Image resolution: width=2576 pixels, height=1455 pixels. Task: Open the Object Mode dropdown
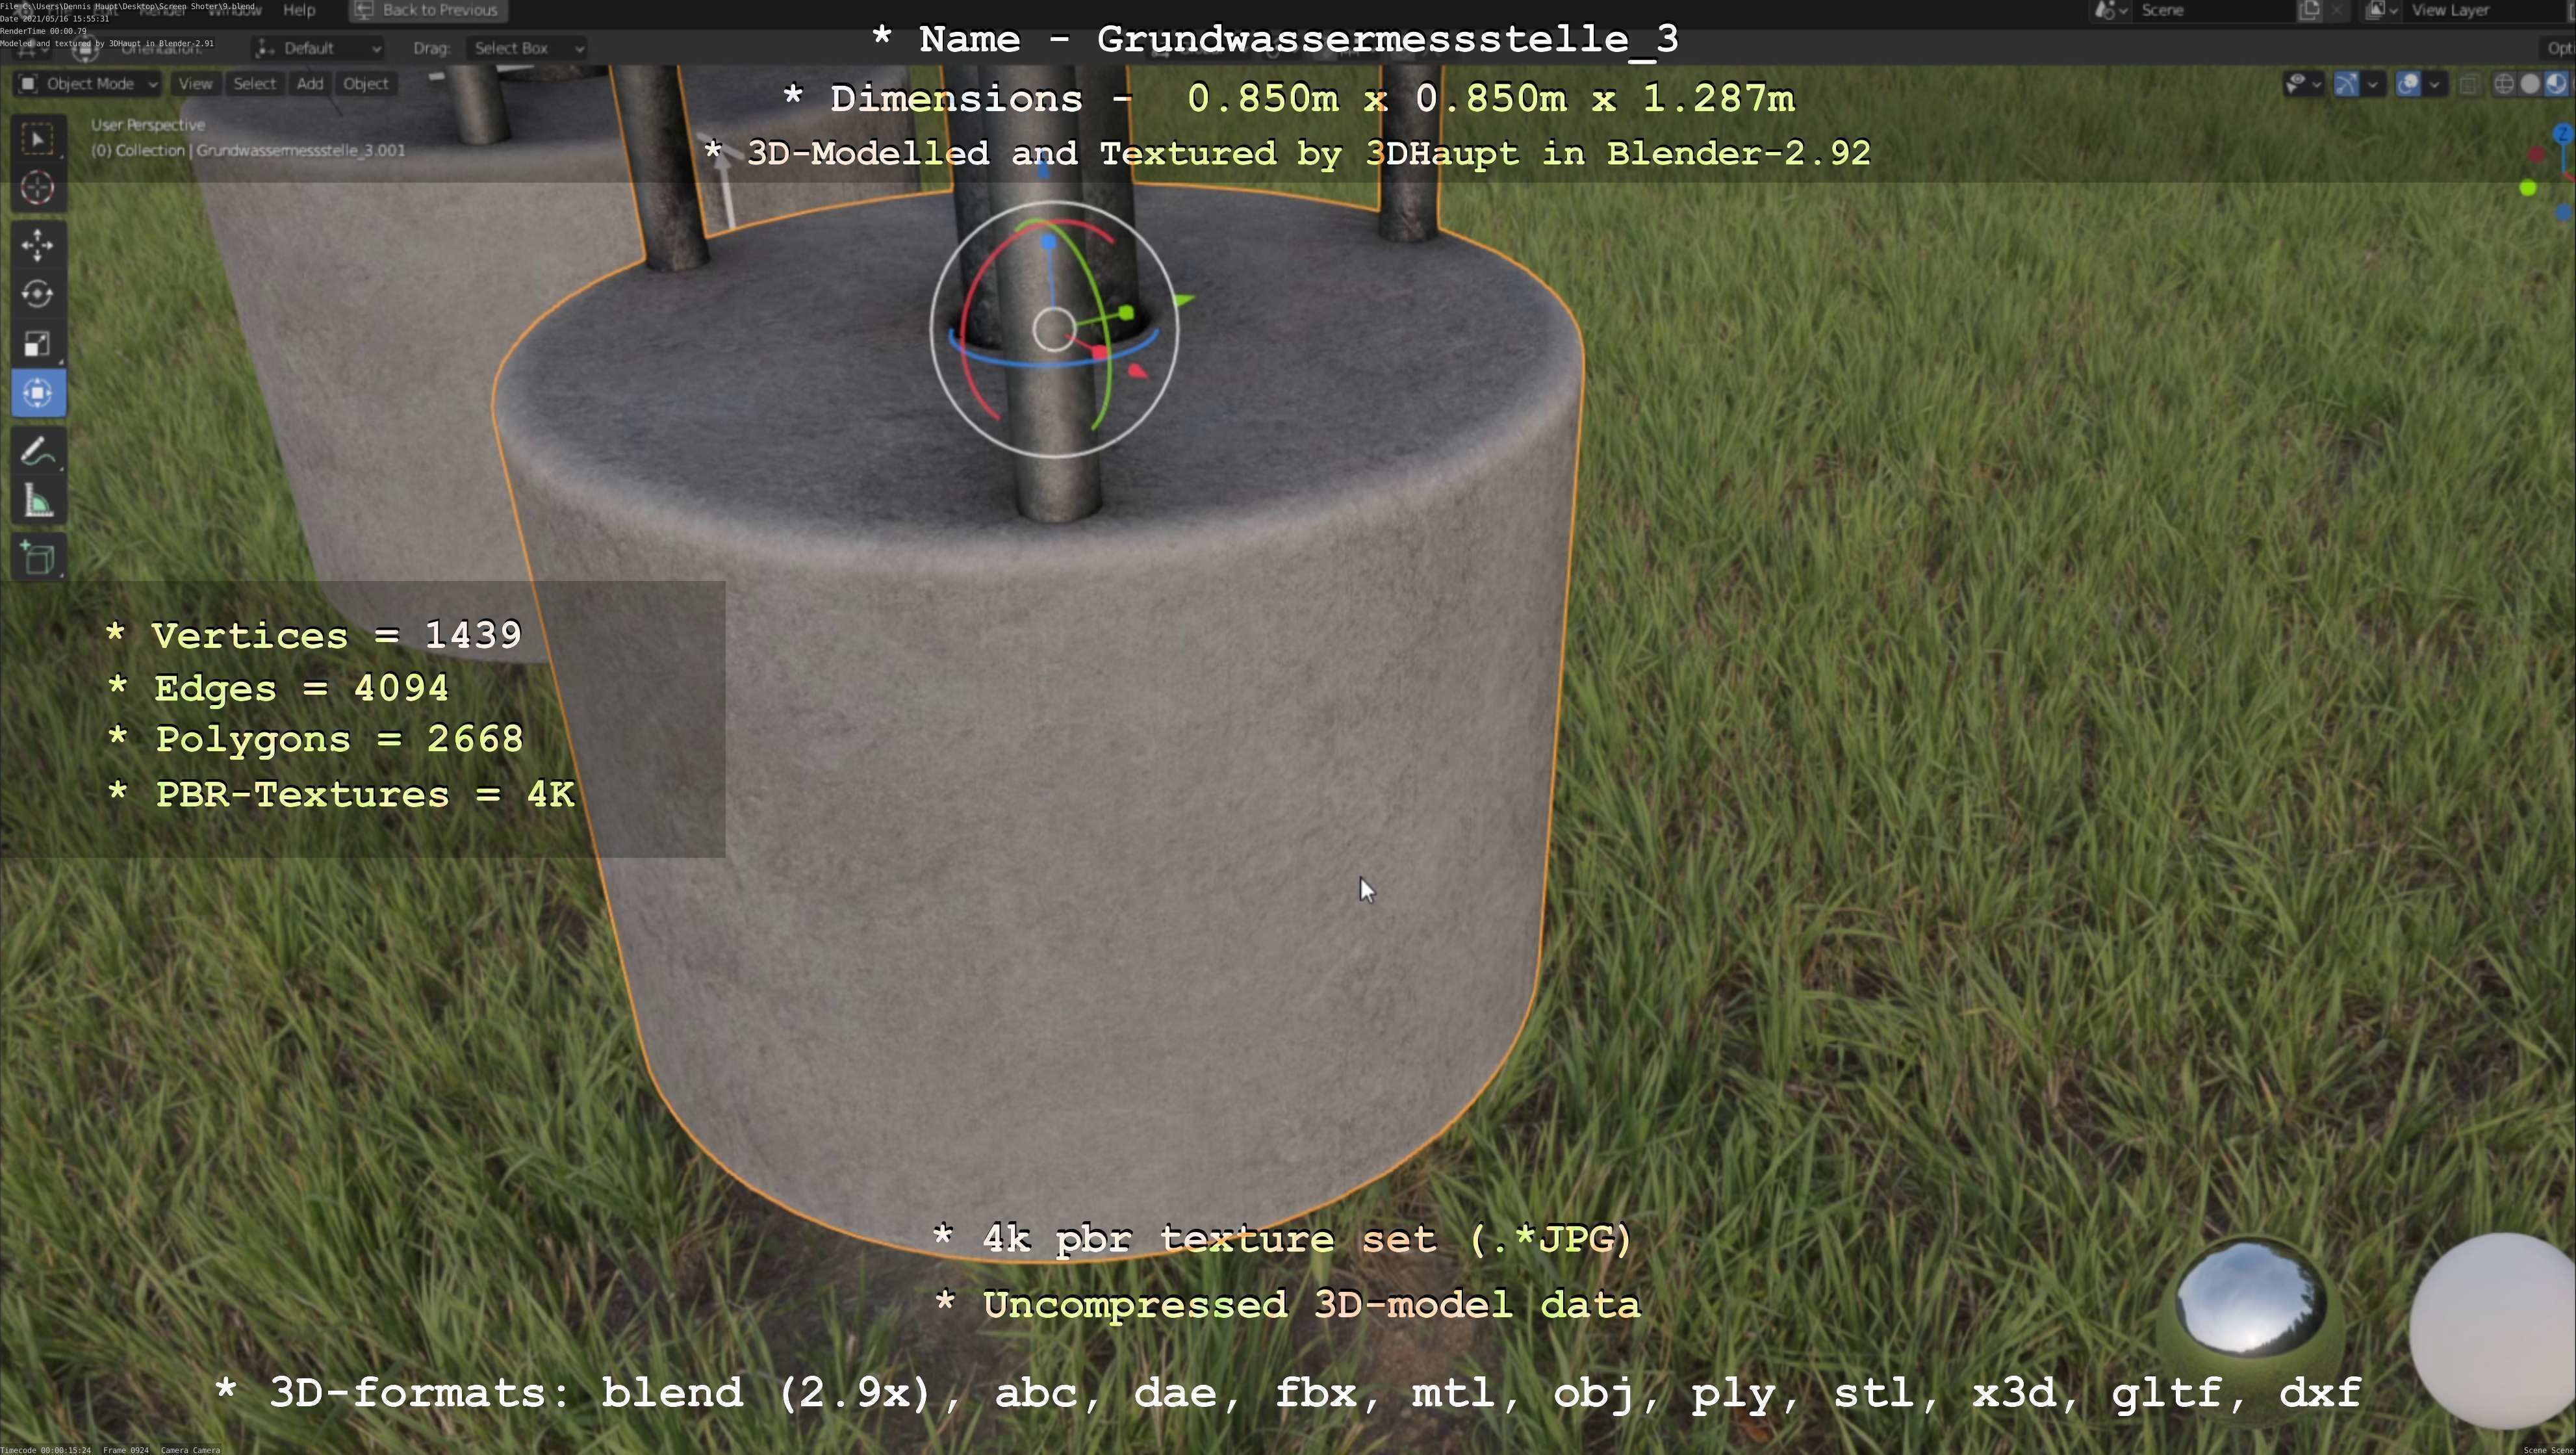click(88, 84)
